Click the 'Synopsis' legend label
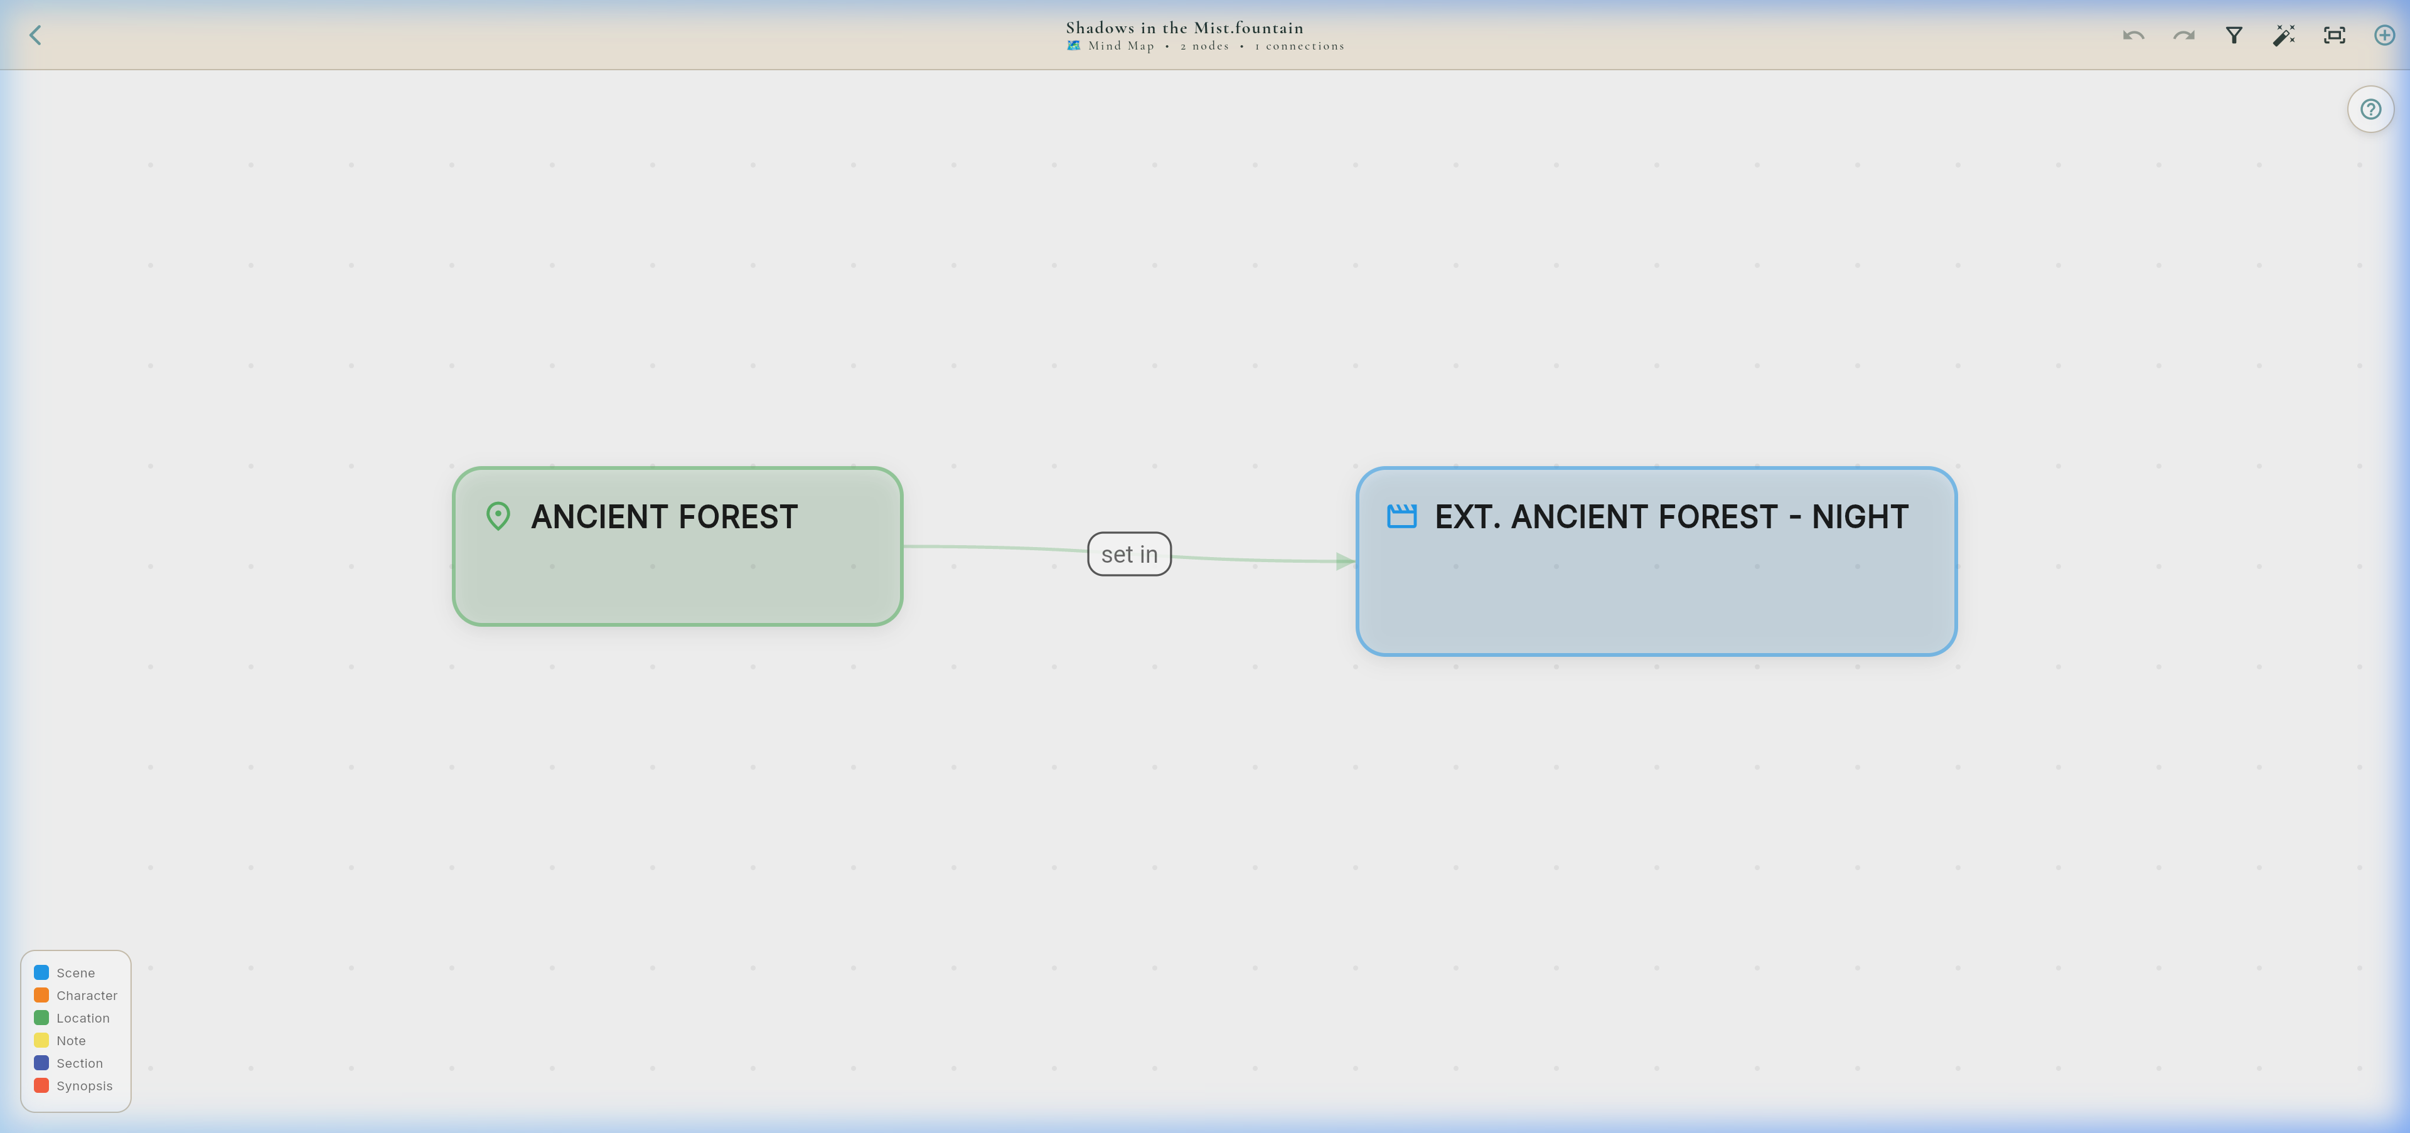The width and height of the screenshot is (2410, 1133). (84, 1085)
